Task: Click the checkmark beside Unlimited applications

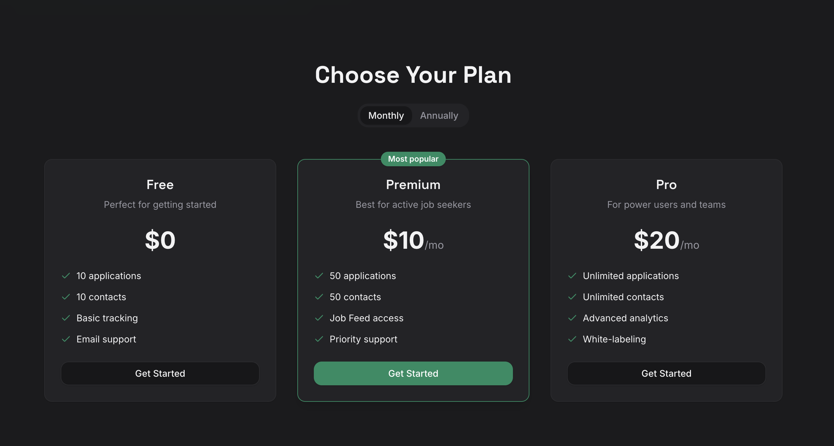Action: [x=572, y=276]
